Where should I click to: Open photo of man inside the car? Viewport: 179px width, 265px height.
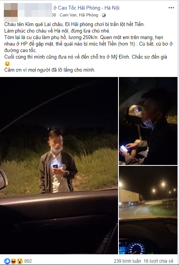click(148, 121)
